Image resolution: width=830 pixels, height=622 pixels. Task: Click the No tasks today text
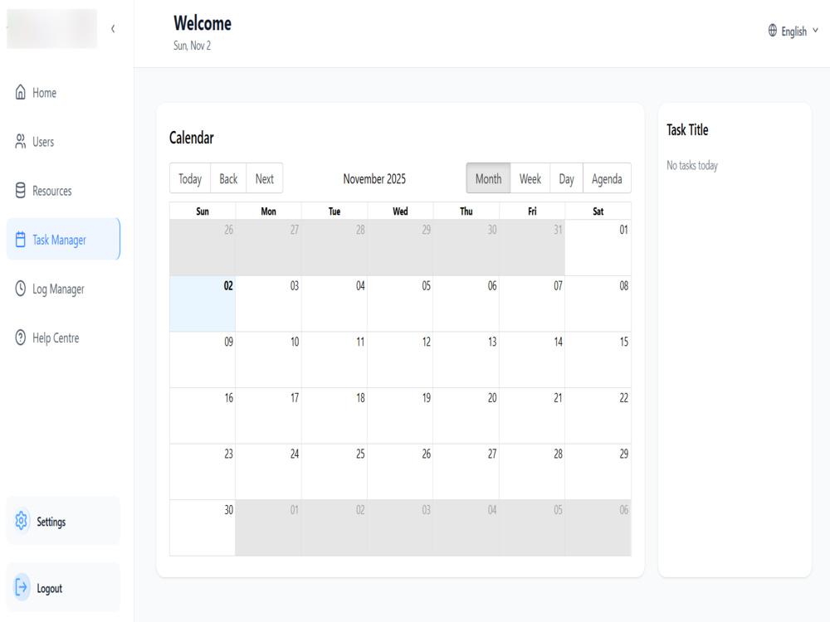[x=692, y=165]
